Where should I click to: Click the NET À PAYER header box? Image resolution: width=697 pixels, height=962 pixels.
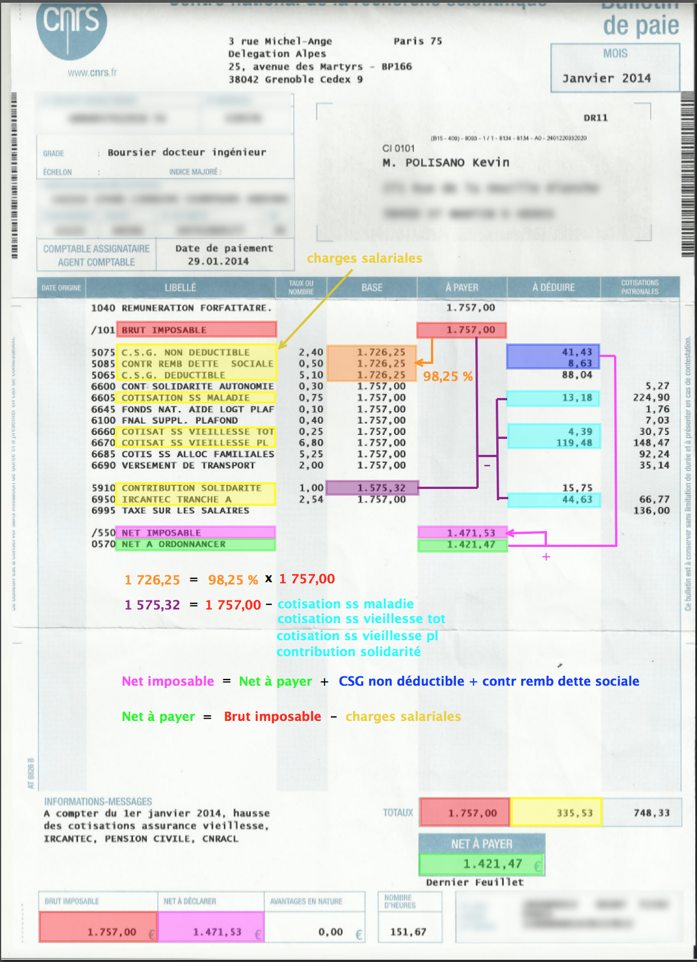pos(482,844)
